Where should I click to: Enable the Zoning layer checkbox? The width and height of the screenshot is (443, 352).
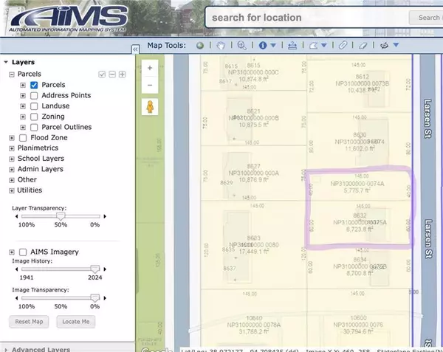[x=34, y=117]
